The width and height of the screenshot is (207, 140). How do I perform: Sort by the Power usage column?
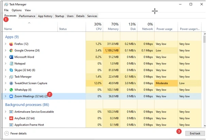(166, 27)
